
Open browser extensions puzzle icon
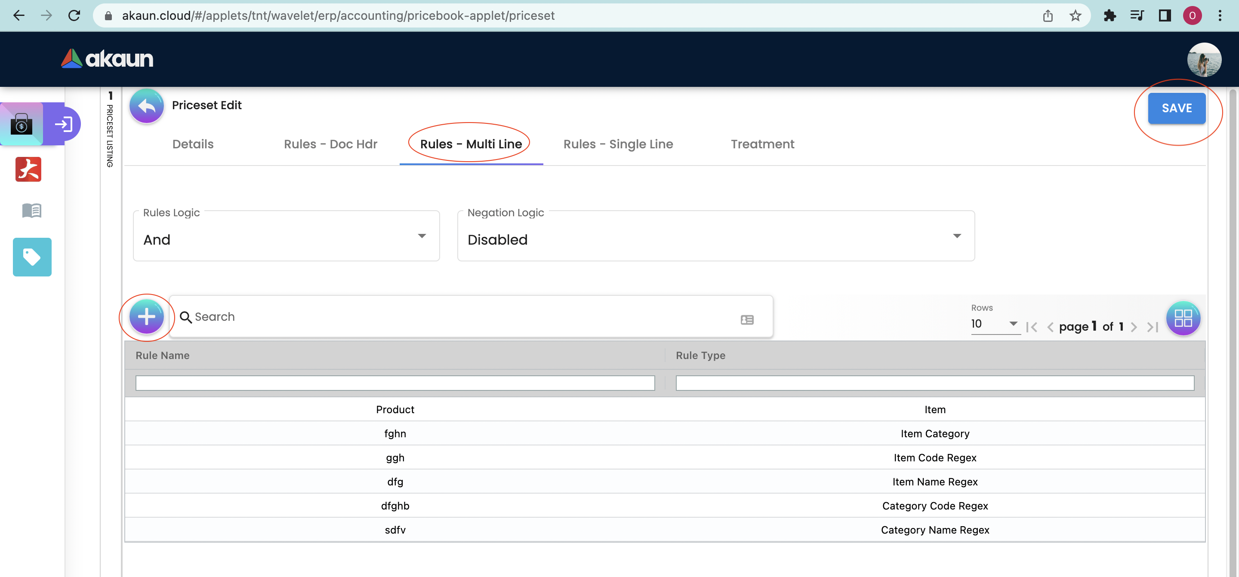[x=1109, y=16]
